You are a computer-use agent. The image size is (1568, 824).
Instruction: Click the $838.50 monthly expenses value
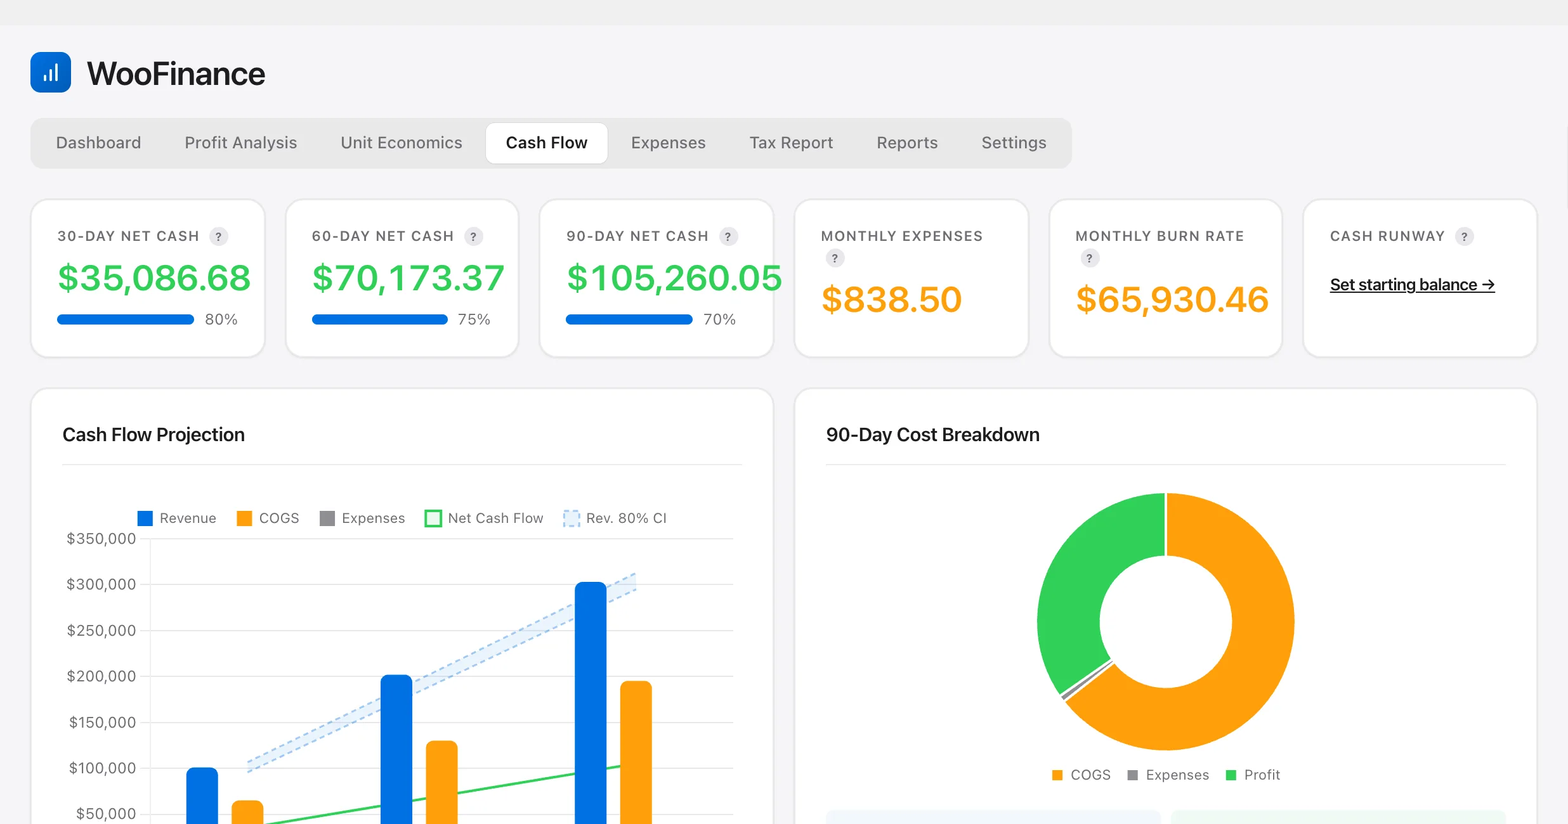pyautogui.click(x=892, y=299)
